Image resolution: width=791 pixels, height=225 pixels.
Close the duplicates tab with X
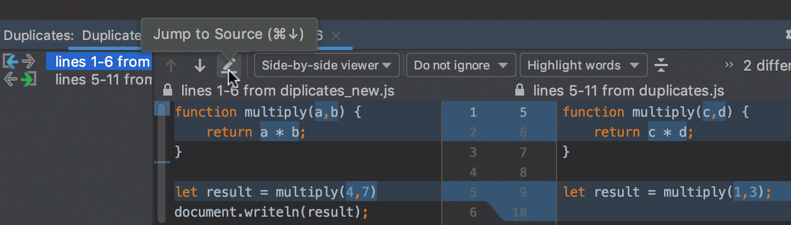(x=335, y=36)
